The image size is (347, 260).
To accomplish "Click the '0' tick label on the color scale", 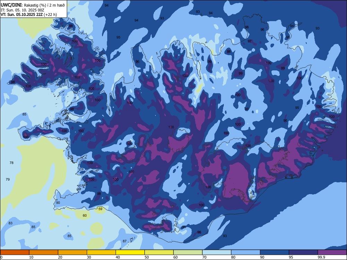I will pyautogui.click(x=1, y=257).
